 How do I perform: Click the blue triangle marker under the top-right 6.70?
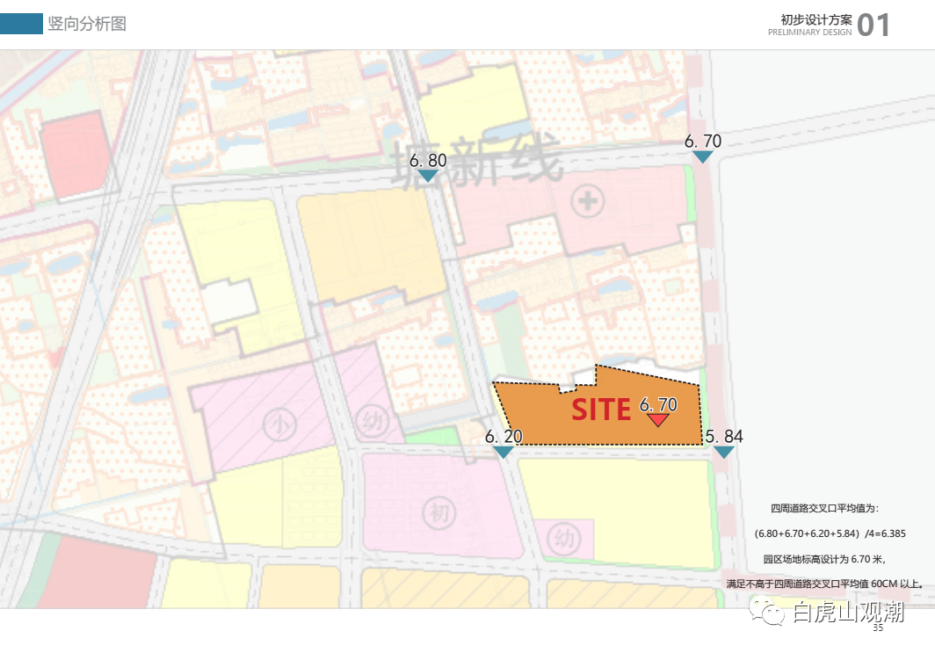[x=702, y=156]
